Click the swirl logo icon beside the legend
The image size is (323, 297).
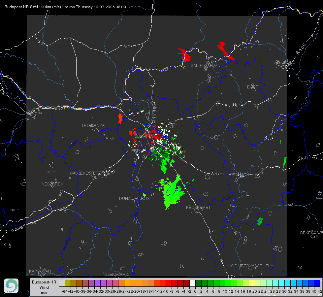pyautogui.click(x=11, y=286)
